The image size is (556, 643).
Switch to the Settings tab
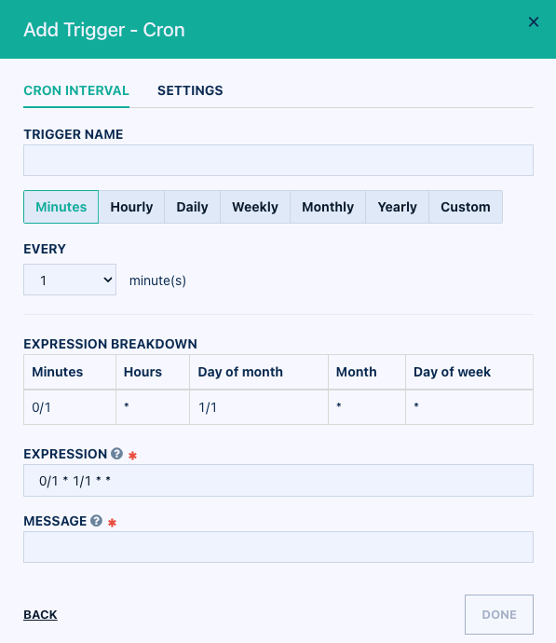[190, 90]
